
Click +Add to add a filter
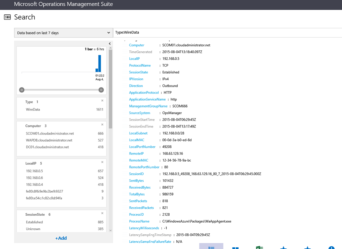(x=61, y=238)
